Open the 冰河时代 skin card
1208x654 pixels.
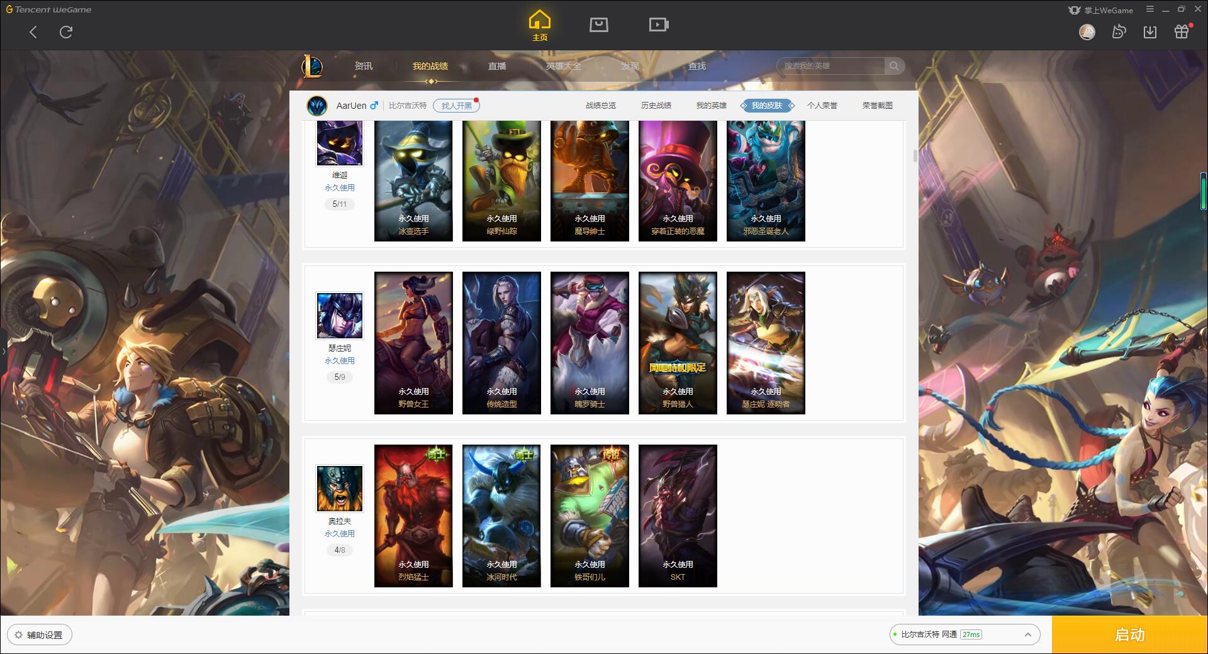pos(501,516)
